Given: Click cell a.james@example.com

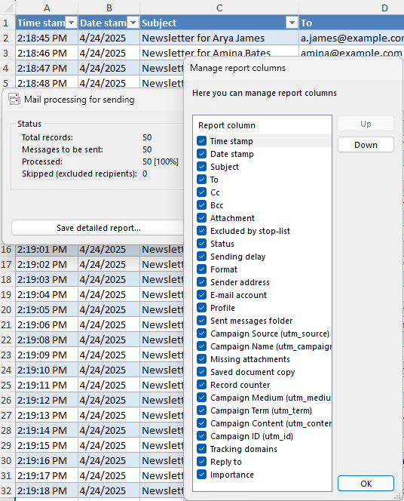Looking at the screenshot, I should 352,38.
